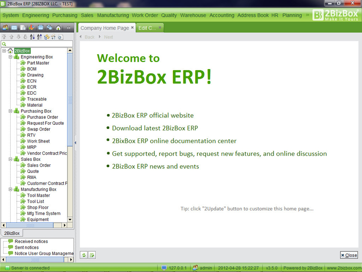Open the Accounting menu
Screen dimensions: 362x272
(x=222, y=15)
